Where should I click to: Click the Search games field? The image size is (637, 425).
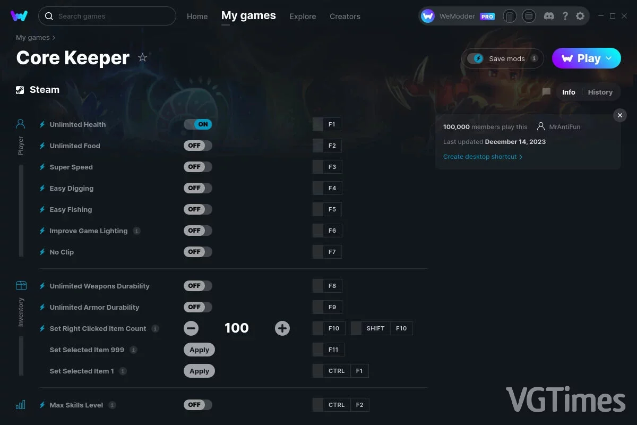click(x=107, y=16)
